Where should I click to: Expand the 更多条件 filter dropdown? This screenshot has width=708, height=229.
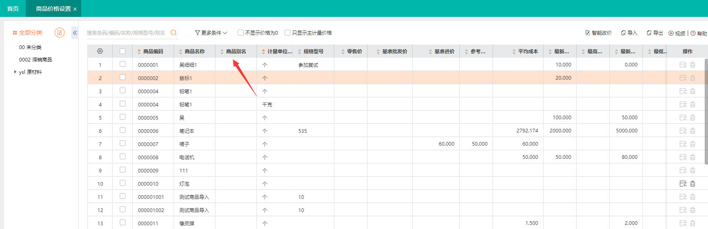coord(211,33)
